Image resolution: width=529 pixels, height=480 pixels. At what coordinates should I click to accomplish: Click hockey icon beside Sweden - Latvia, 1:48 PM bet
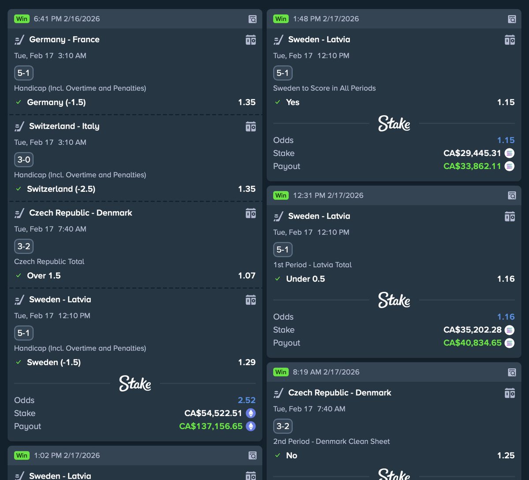coord(279,40)
